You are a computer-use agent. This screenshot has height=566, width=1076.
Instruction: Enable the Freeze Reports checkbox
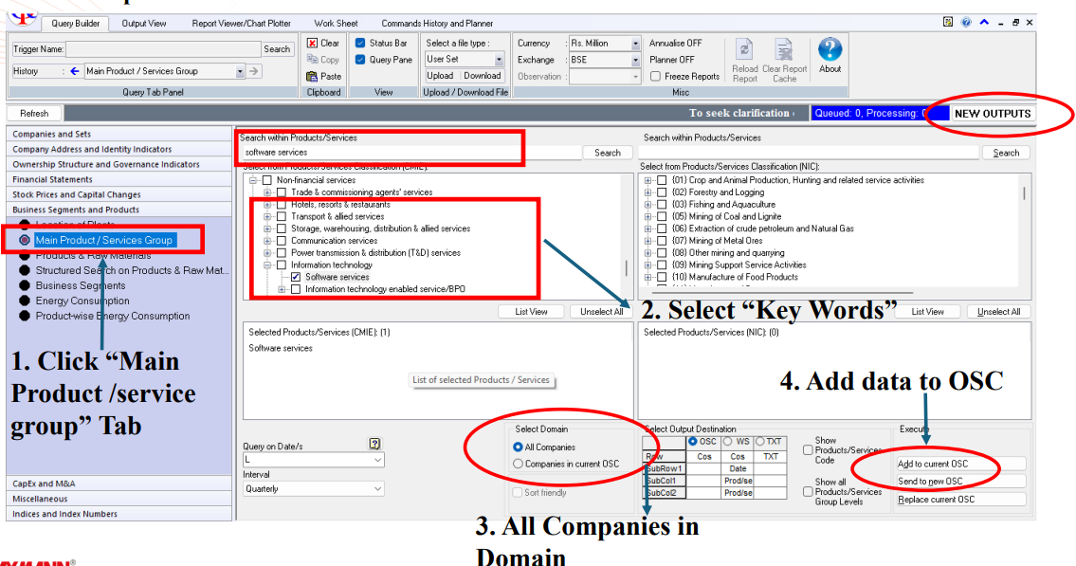pos(655,76)
